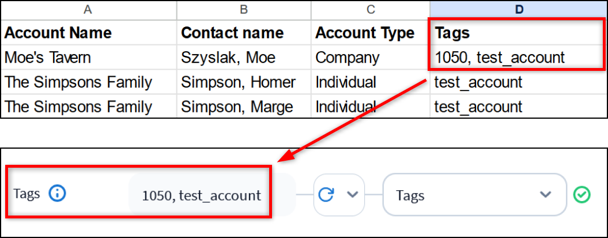Select column A header
This screenshot has height=238, width=608.
point(88,9)
